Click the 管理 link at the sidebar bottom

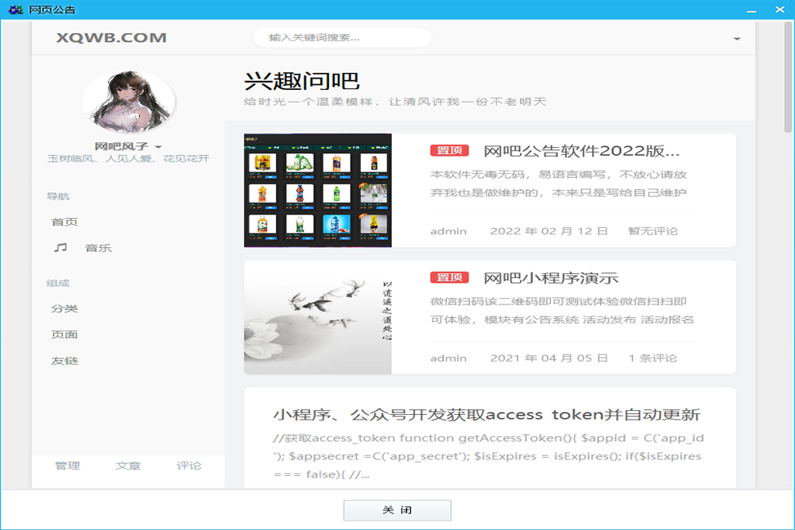[68, 466]
